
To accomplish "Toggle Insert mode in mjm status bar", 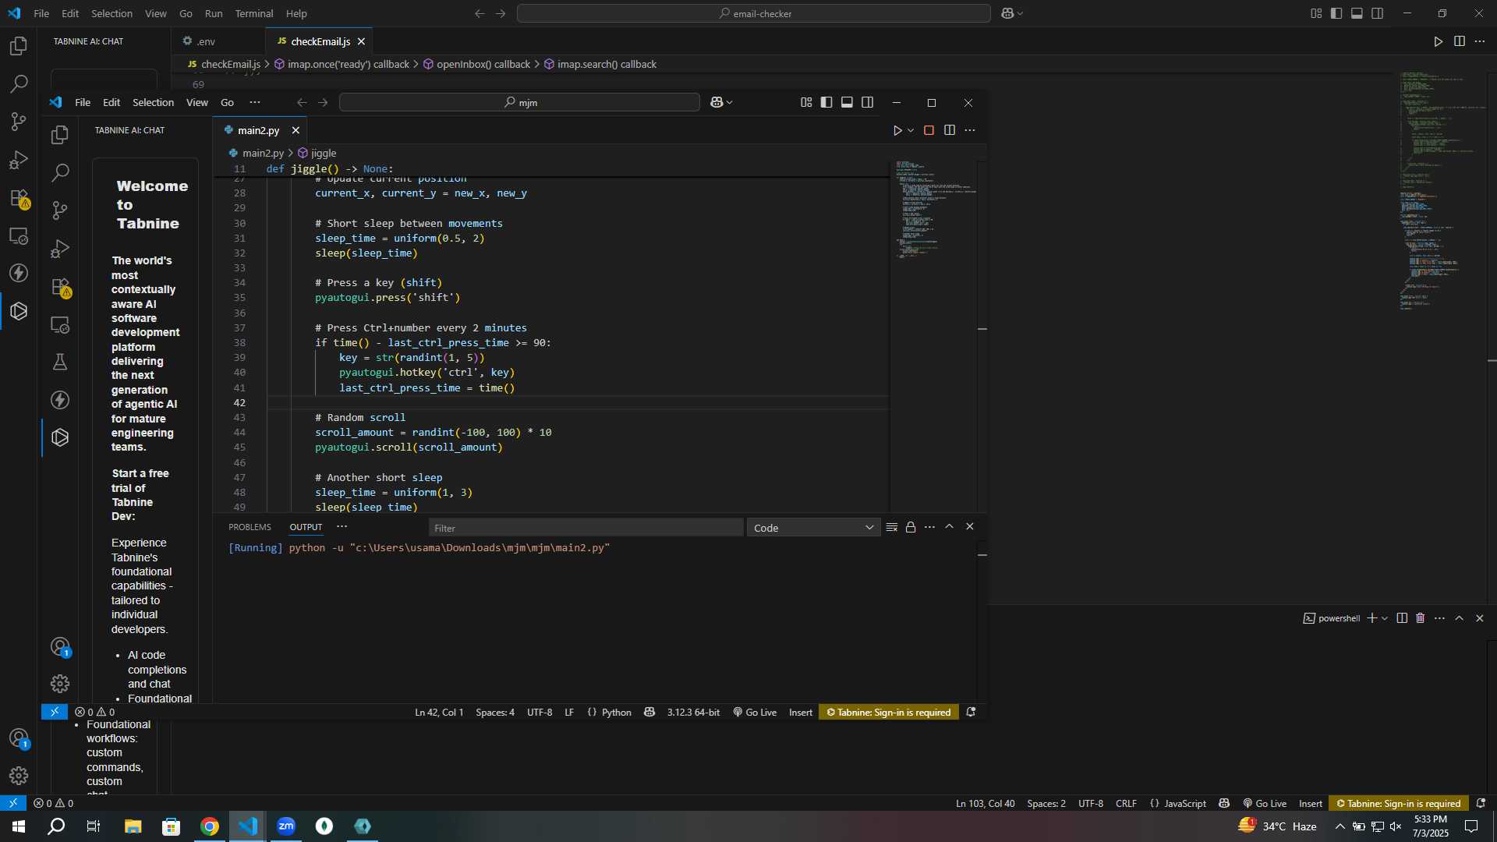I will click(x=800, y=713).
